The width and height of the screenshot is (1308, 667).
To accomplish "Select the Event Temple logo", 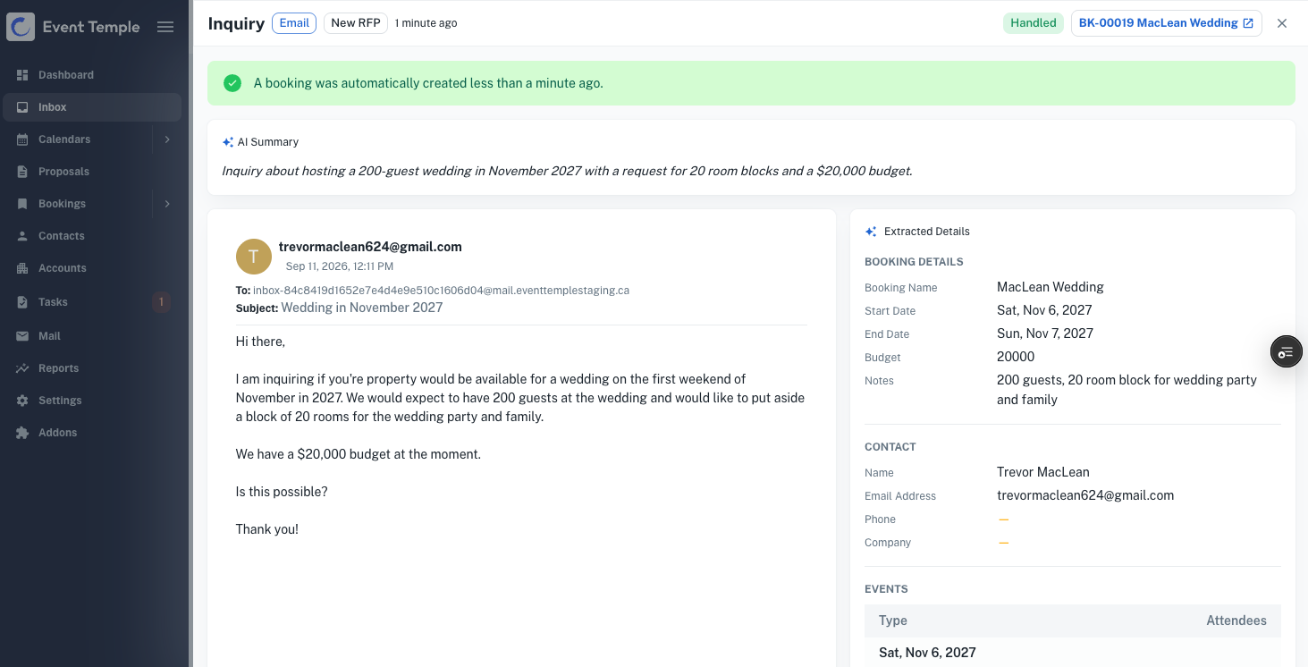I will pos(73,27).
